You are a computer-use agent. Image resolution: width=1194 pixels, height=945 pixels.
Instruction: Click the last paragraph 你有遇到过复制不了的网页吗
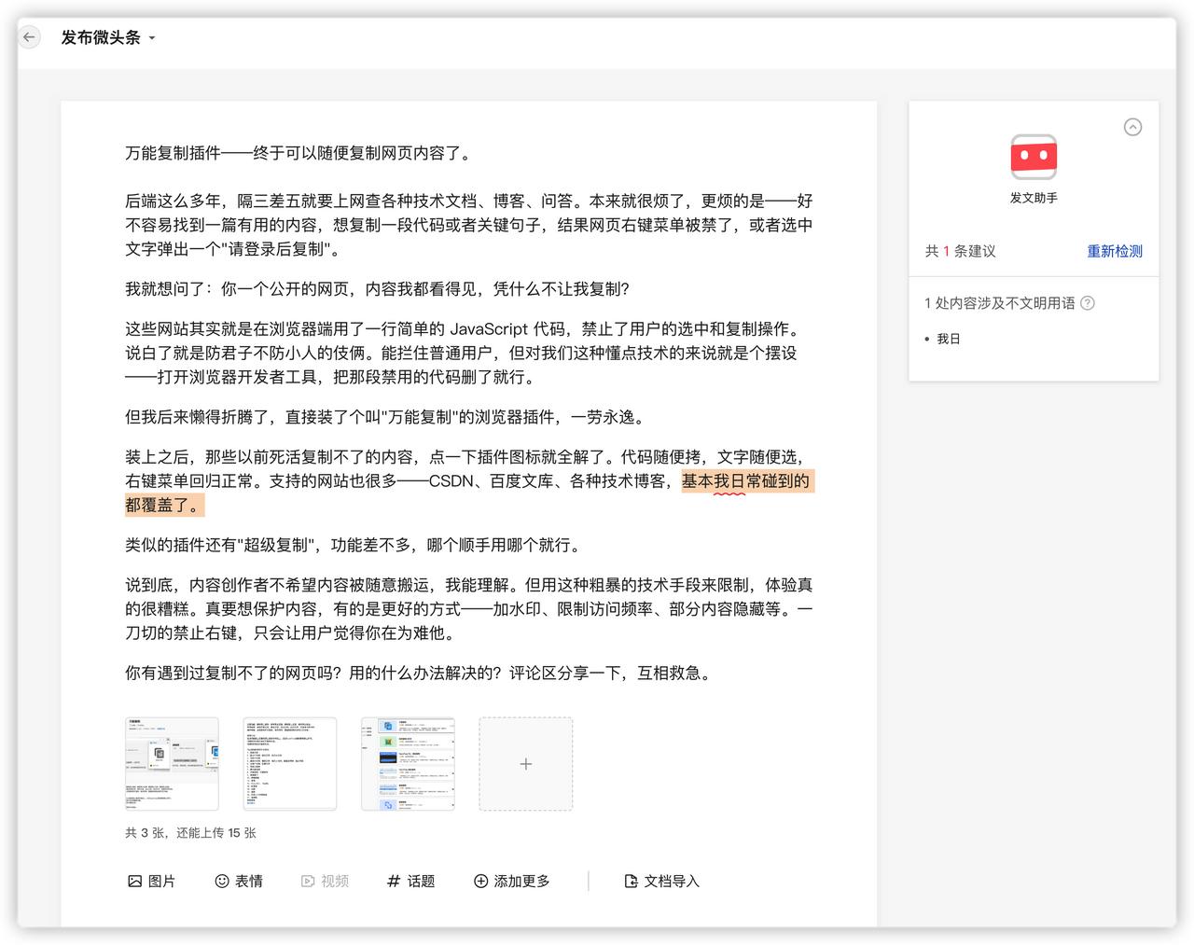point(420,674)
